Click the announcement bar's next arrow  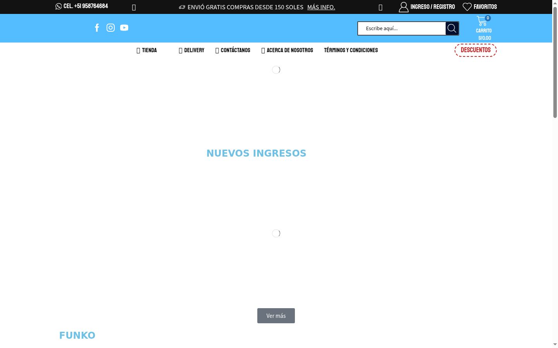click(381, 7)
